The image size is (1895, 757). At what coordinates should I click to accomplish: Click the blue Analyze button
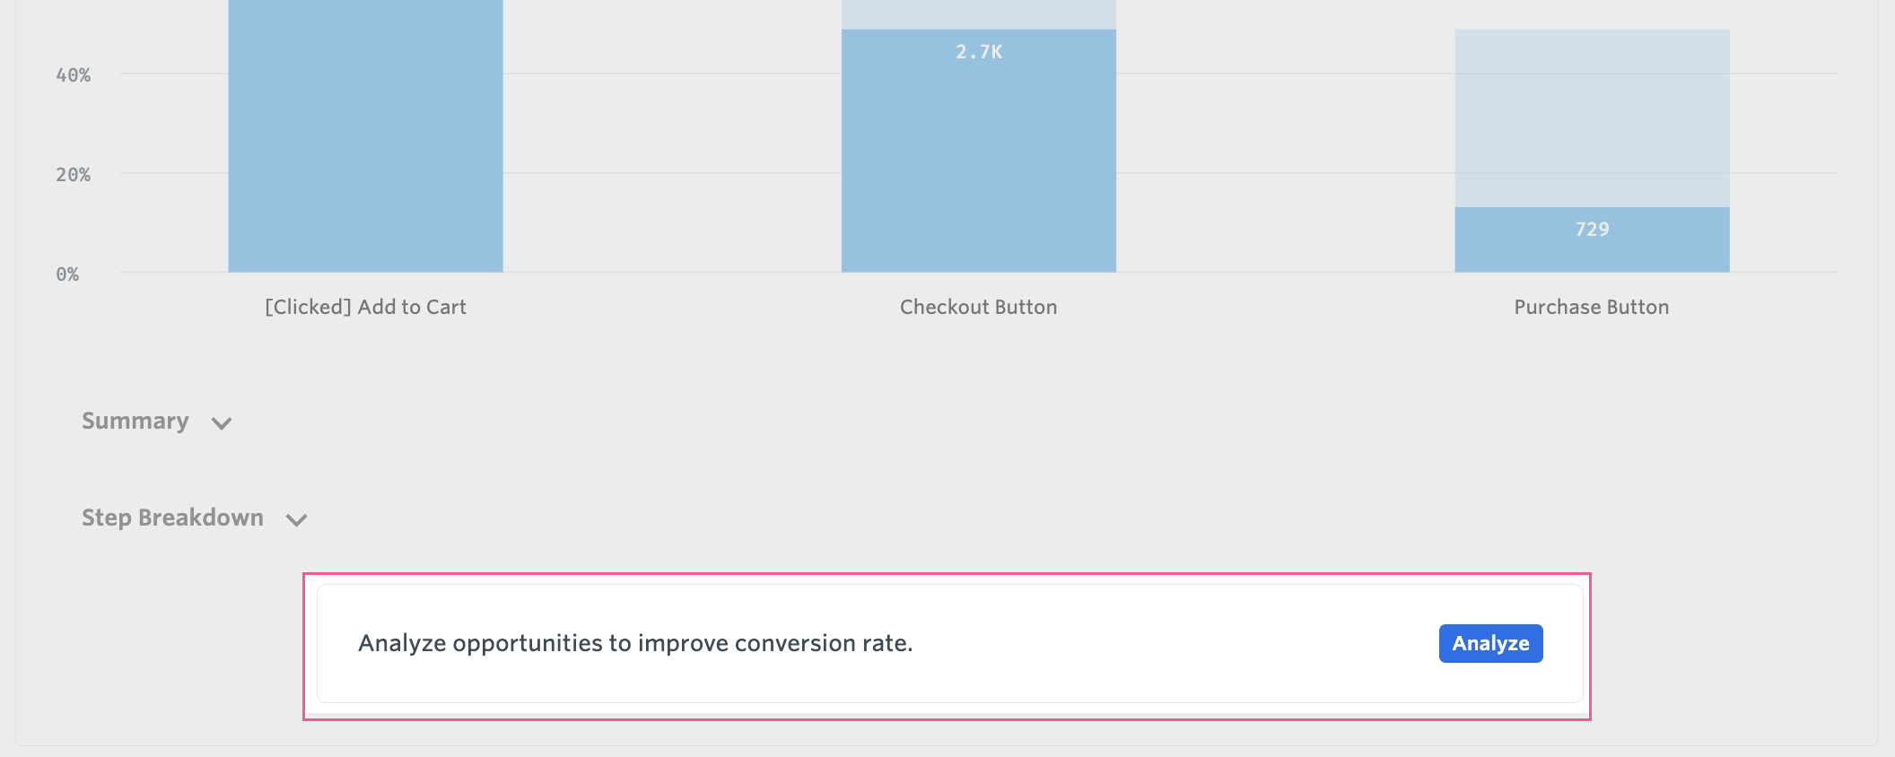[x=1490, y=643]
